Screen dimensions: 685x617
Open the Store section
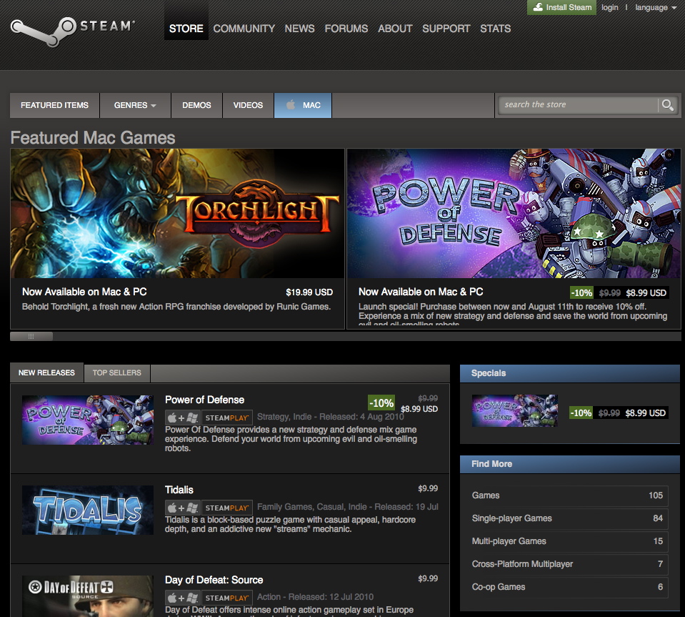[x=186, y=29]
